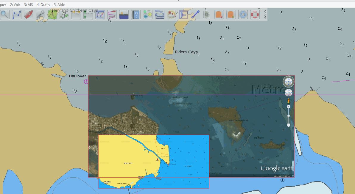Click Google Earth zoom in plus button
The width and height of the screenshot is (355, 194).
[289, 107]
